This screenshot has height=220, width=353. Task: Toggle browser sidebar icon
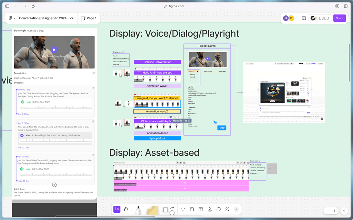click(x=7, y=6)
